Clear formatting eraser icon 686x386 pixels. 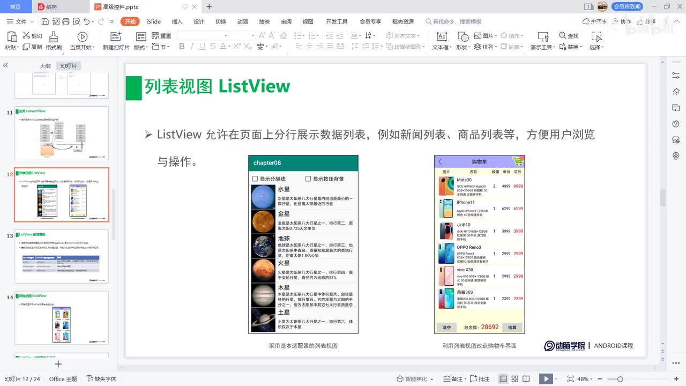(x=284, y=35)
